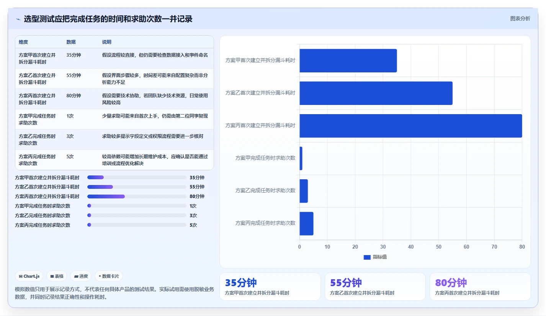Click the description starting 假设界面步骤较多

coord(155,79)
